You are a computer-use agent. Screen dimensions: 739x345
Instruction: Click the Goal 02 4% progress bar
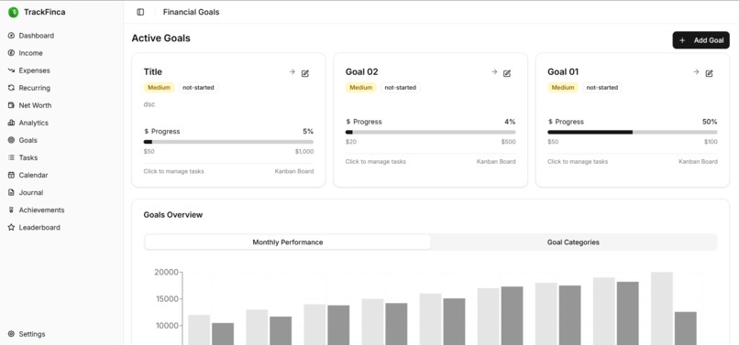pyautogui.click(x=430, y=133)
